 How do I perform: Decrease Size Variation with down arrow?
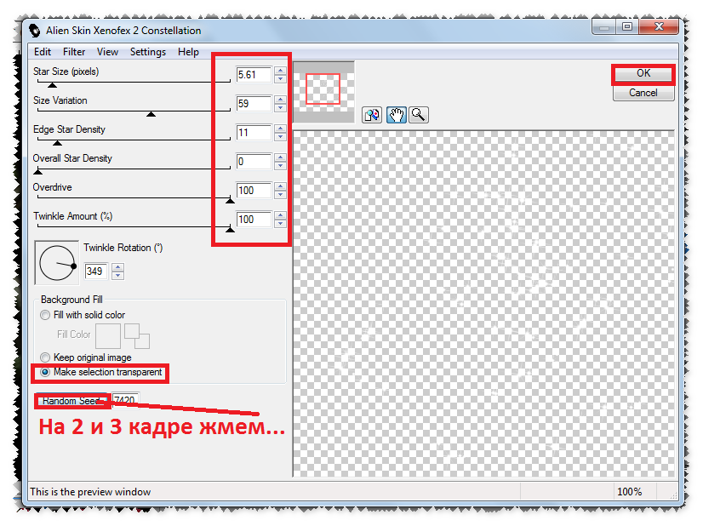[x=280, y=107]
